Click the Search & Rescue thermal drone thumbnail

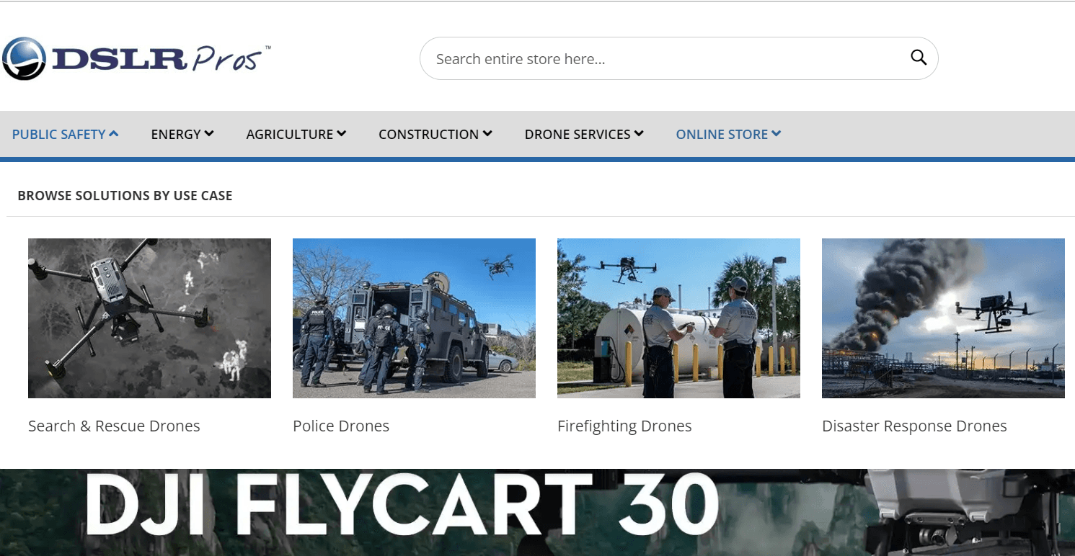click(149, 318)
